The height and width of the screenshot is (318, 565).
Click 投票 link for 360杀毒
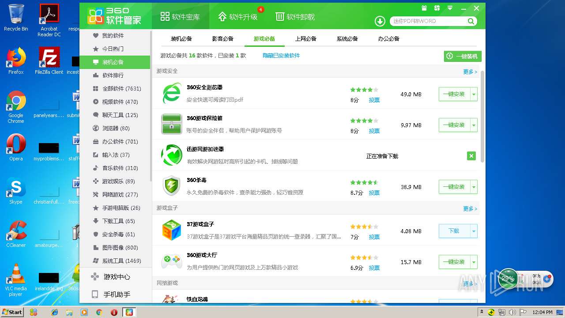tap(374, 193)
